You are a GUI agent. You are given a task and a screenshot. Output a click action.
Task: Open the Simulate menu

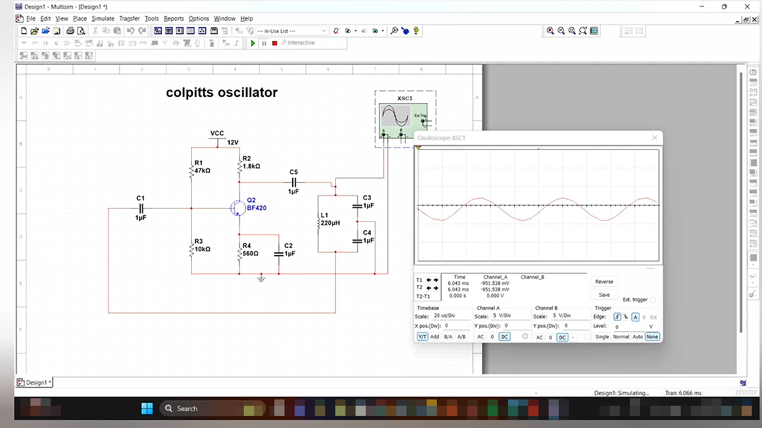pos(103,19)
